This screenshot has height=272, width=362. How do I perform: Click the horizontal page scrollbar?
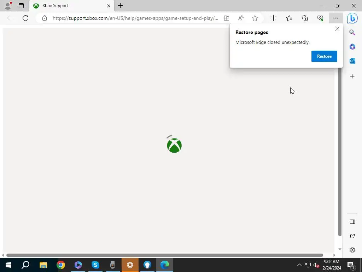(165, 255)
